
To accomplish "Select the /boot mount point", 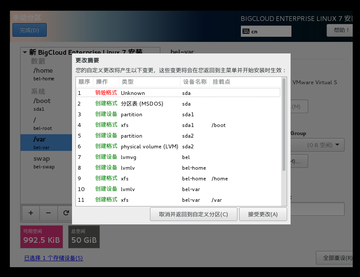I will tap(42, 100).
